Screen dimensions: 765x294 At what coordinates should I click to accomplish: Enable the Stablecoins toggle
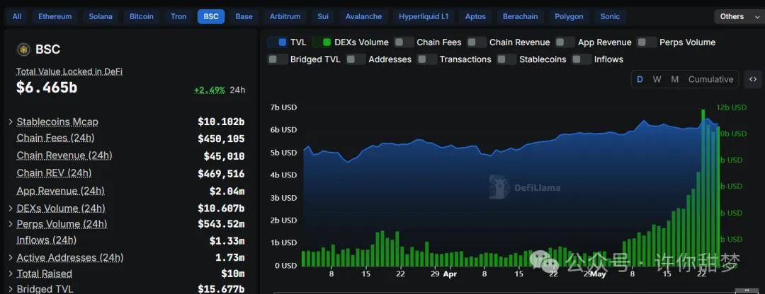point(507,59)
